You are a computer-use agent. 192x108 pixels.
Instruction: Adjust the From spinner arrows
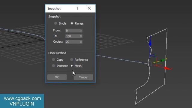point(81,31)
